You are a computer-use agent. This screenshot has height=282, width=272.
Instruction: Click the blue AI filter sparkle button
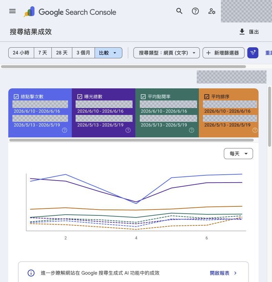point(253,53)
